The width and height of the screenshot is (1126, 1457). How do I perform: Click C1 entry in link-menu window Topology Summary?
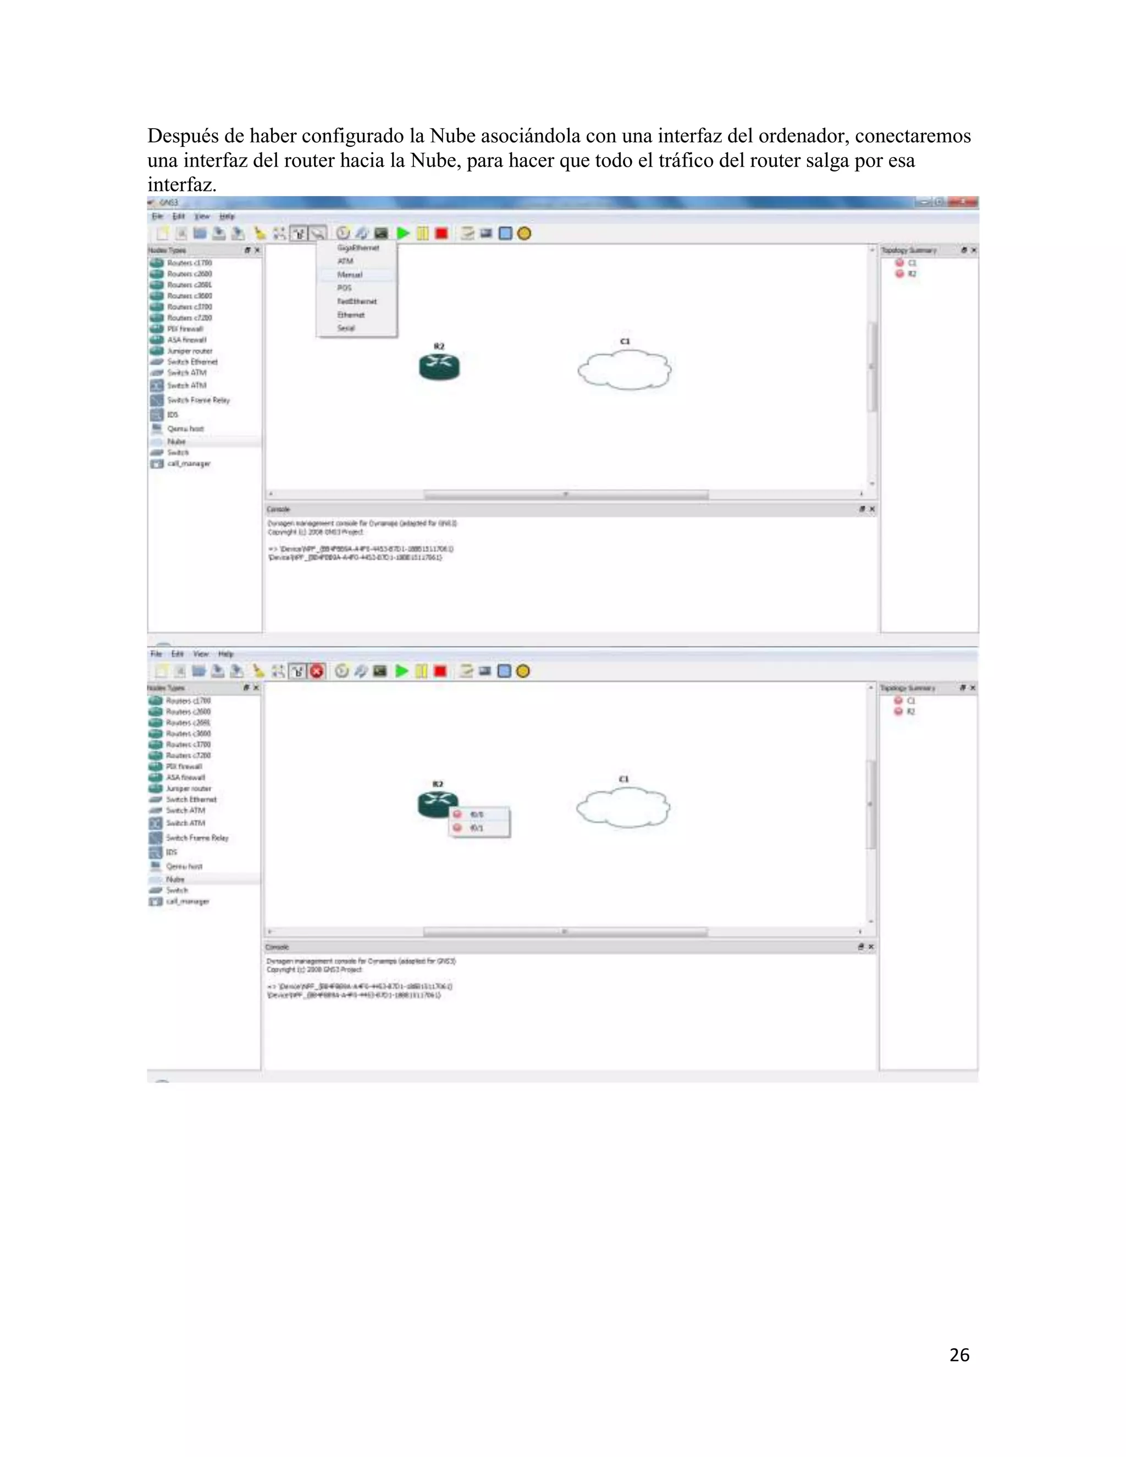[x=906, y=263]
